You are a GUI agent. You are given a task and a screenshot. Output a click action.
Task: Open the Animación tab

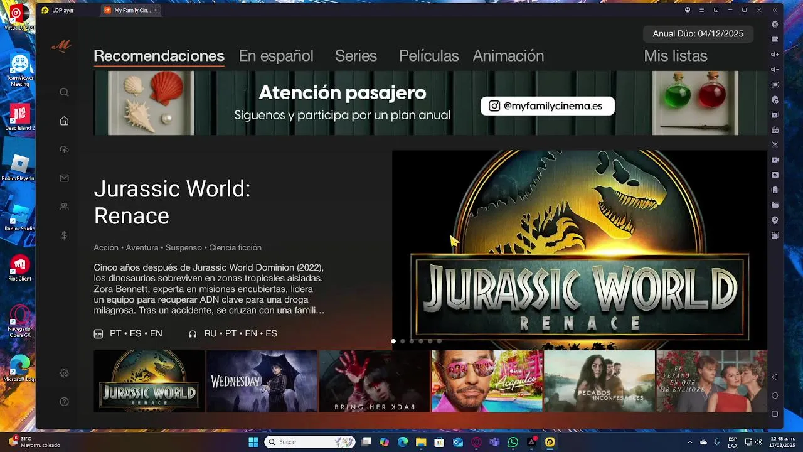click(508, 56)
